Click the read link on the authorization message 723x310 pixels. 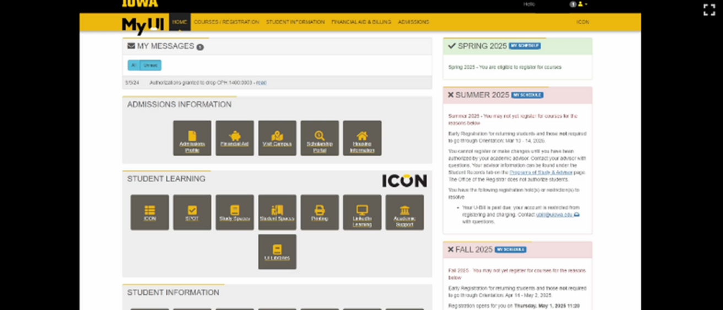tap(261, 83)
